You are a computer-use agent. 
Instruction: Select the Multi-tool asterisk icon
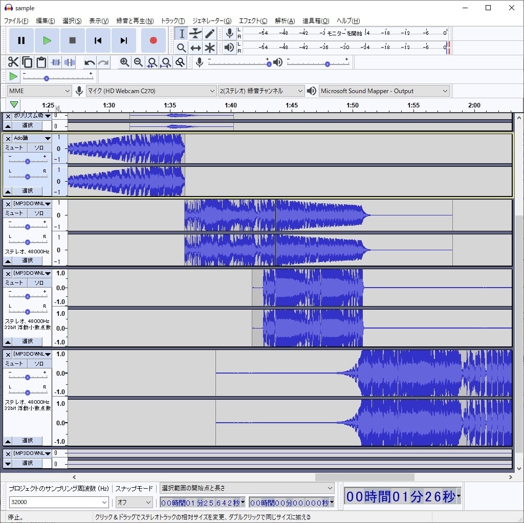[x=209, y=48]
